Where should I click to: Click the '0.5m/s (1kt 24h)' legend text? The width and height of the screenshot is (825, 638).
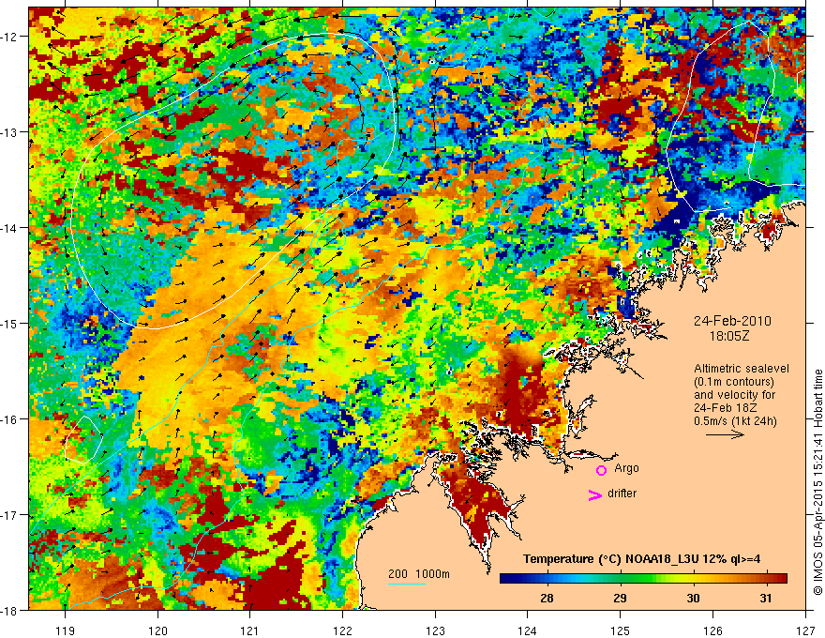(x=735, y=421)
